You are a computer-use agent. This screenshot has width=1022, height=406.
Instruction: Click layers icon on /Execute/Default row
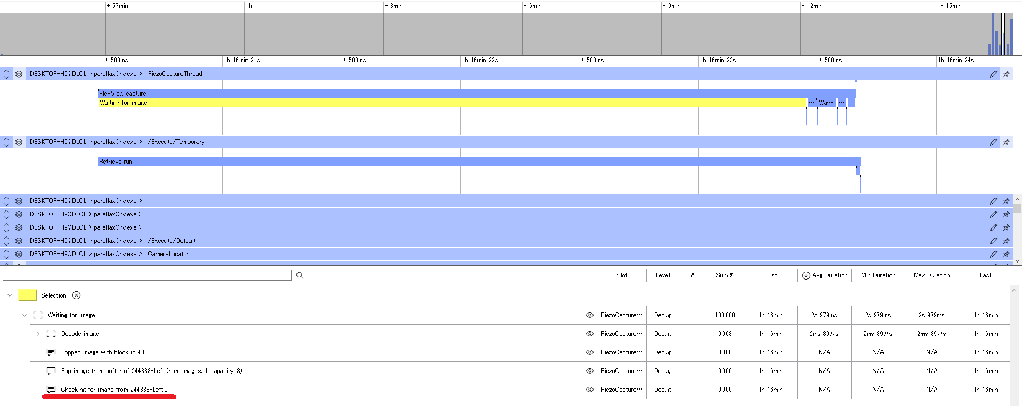19,241
